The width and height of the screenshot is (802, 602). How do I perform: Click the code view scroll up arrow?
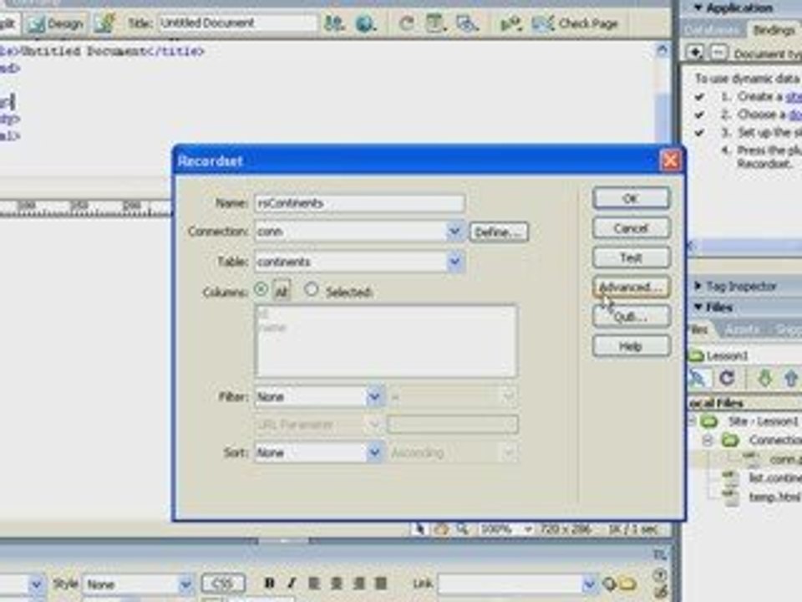(x=662, y=50)
